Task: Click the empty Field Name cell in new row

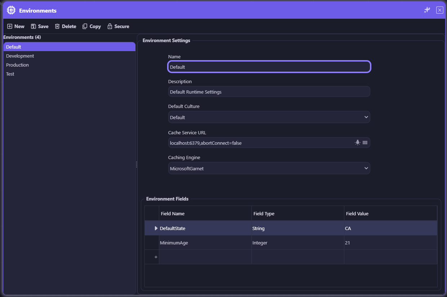Action: (x=205, y=257)
